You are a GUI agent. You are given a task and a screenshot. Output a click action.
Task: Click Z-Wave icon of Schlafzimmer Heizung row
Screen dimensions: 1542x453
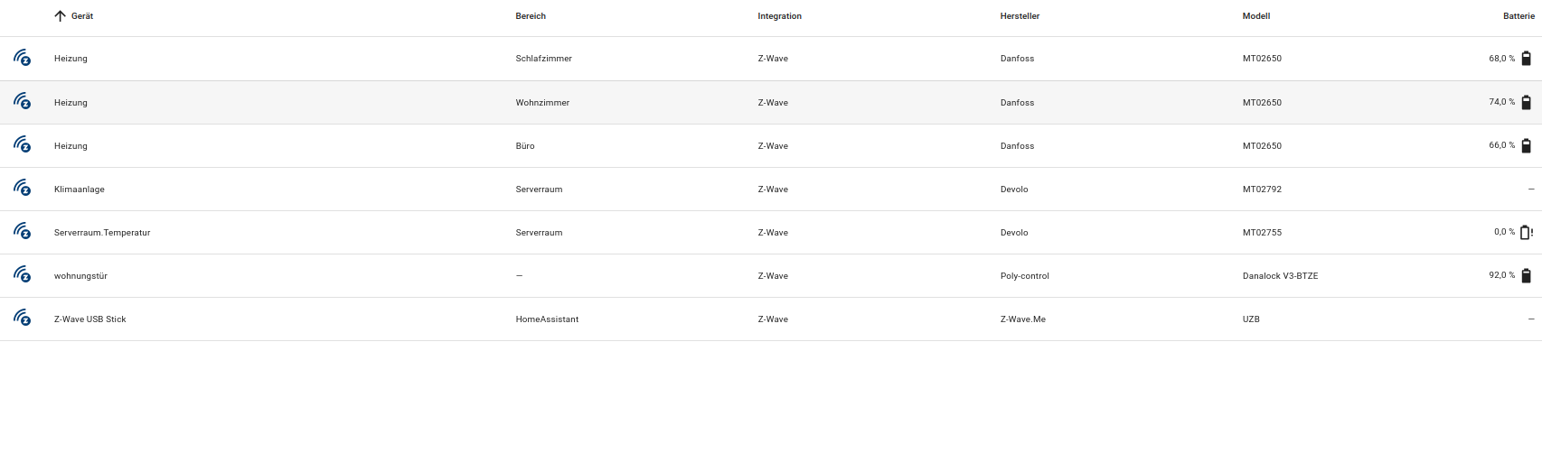tap(23, 59)
